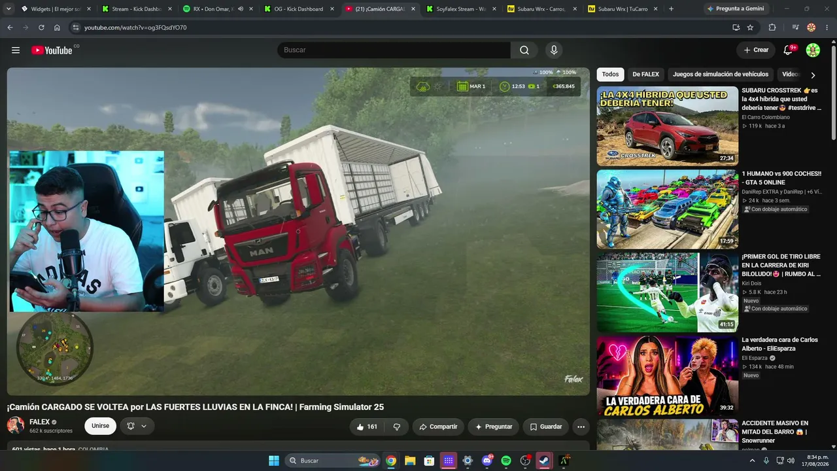Open the 1 HUMANO vs 900 COCHES thumbnail
837x471 pixels.
667,209
